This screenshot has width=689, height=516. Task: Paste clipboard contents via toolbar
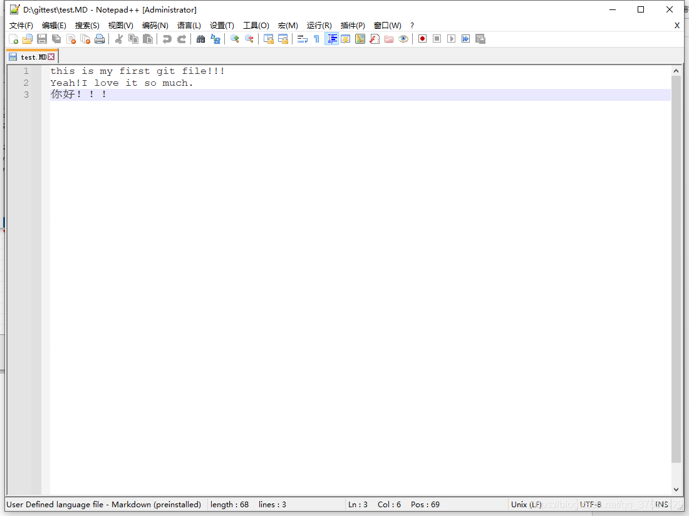[x=148, y=39]
